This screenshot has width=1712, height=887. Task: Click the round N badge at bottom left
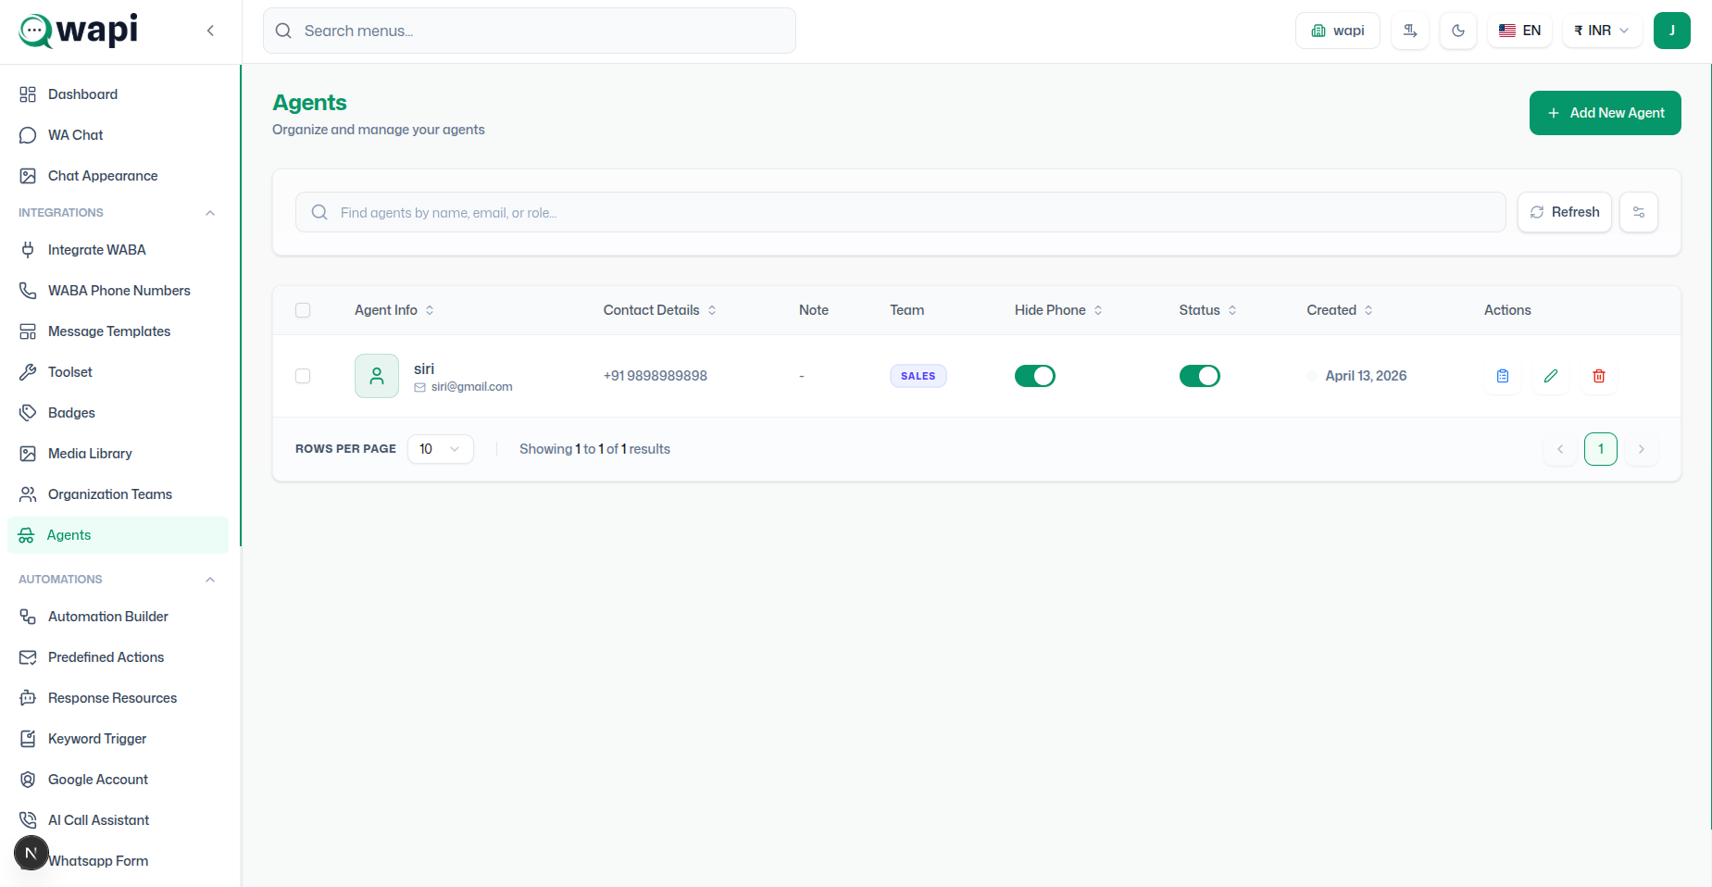[31, 853]
